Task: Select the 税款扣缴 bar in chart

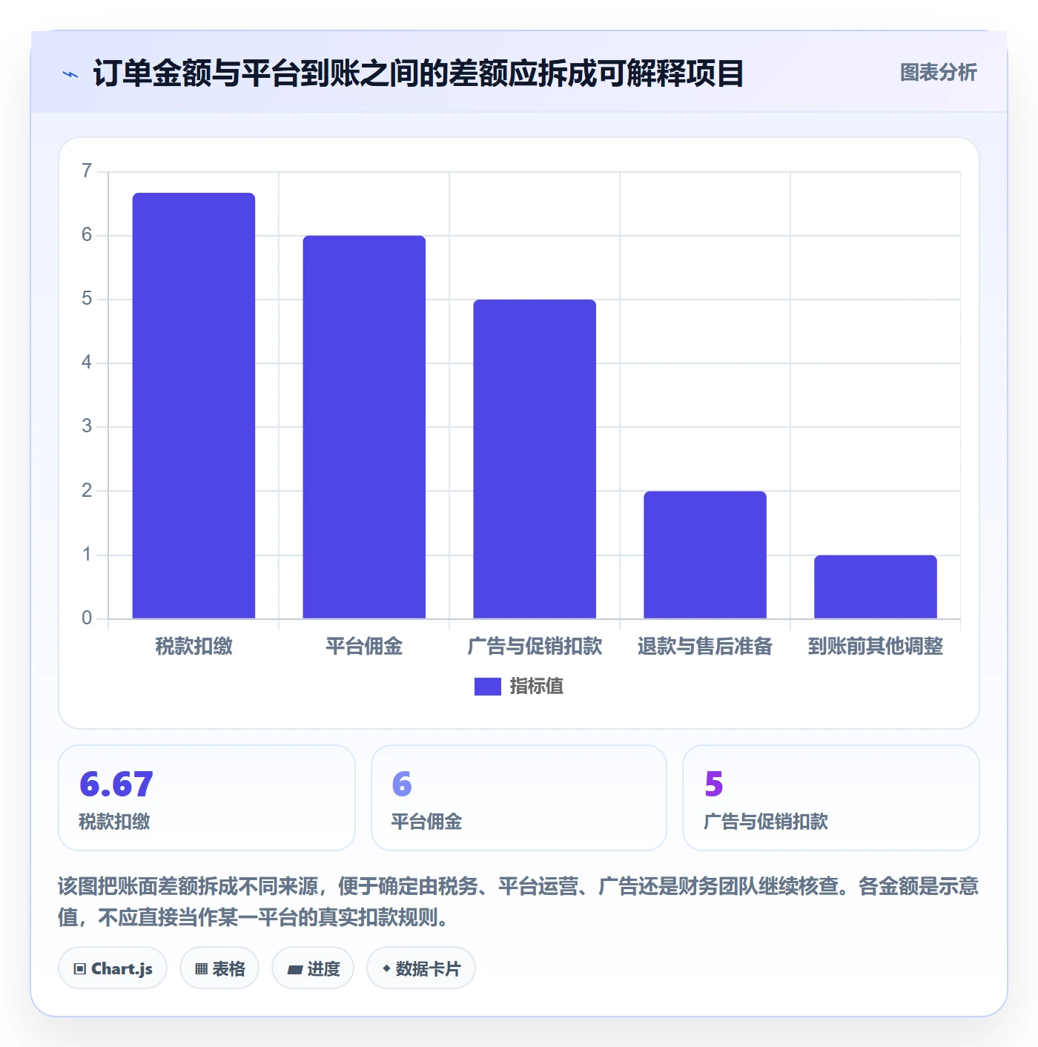Action: (194, 406)
